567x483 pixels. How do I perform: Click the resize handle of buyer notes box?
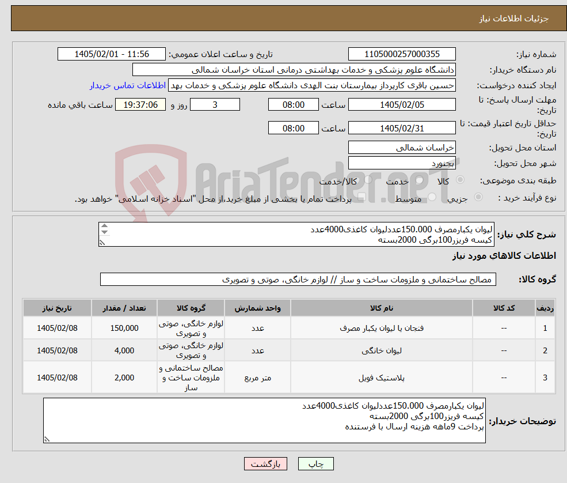(x=47, y=439)
